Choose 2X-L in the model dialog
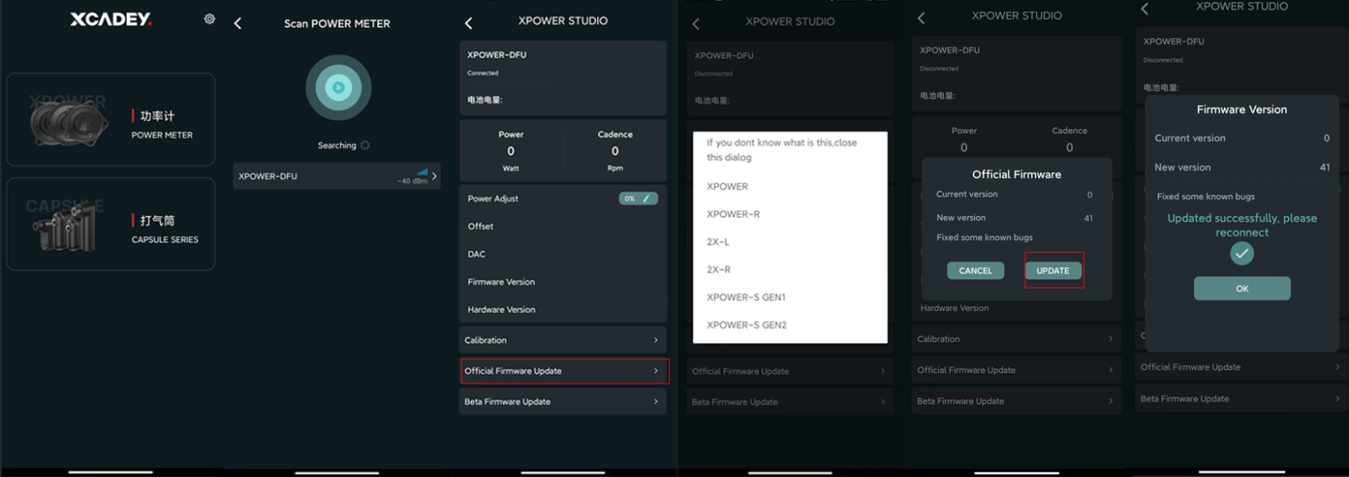The image size is (1349, 477). click(x=718, y=242)
